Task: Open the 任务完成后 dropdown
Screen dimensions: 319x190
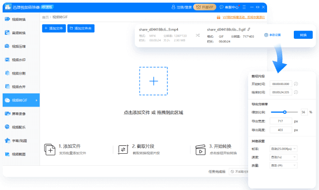Action: (238, 172)
